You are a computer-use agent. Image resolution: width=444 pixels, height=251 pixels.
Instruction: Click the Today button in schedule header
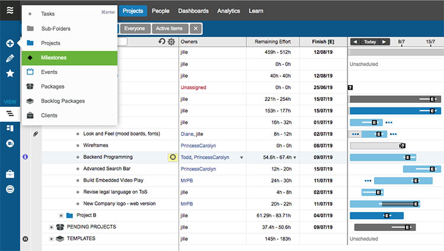pyautogui.click(x=370, y=42)
